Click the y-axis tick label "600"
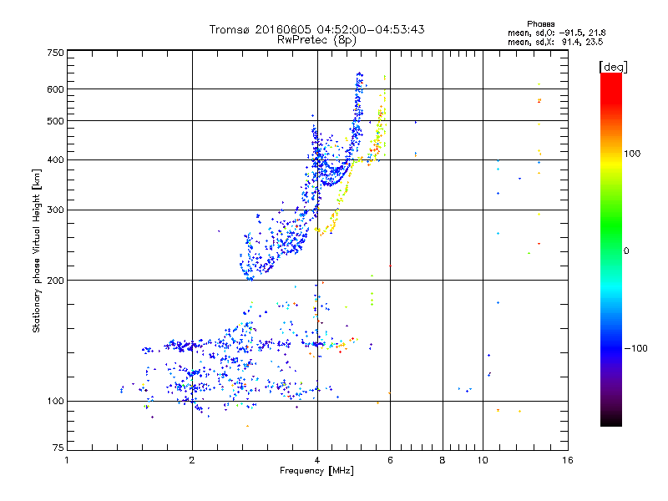668x501 pixels. [x=55, y=89]
